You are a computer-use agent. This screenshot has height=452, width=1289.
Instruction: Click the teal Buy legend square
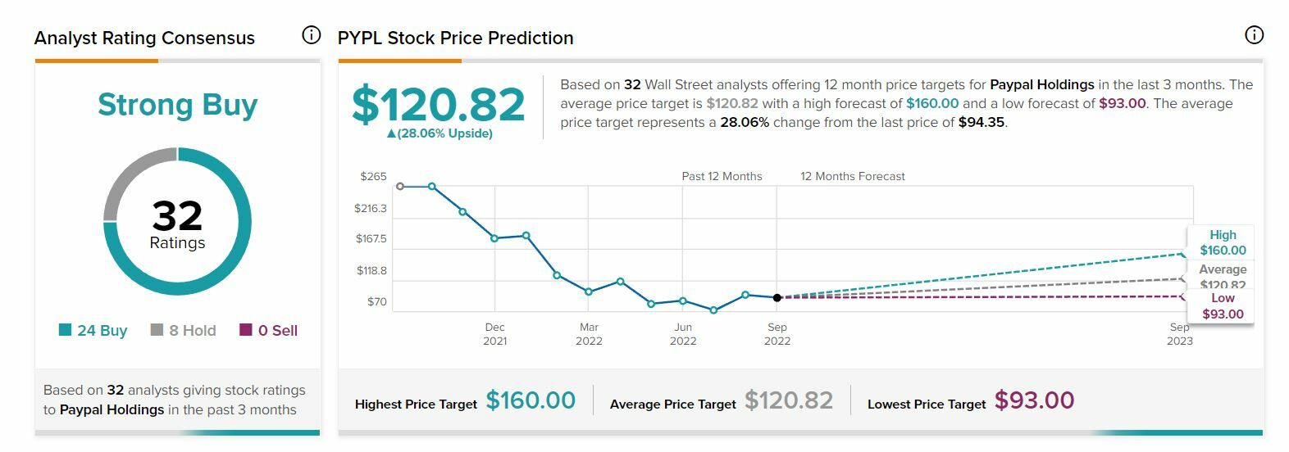click(66, 330)
